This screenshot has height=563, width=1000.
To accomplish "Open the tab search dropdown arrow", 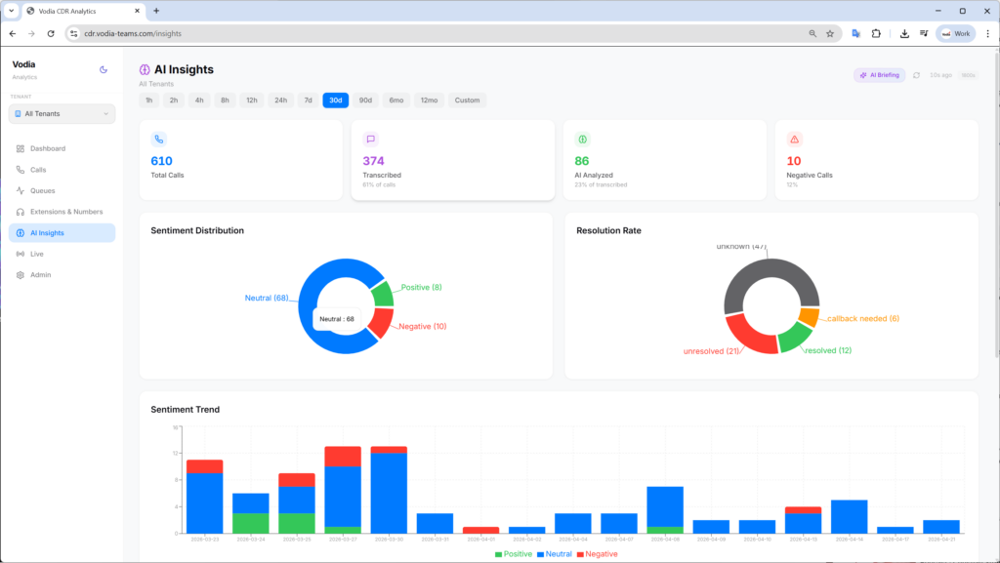I will (11, 11).
